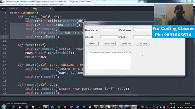Click the volume speaker tray icon

tap(181, 107)
